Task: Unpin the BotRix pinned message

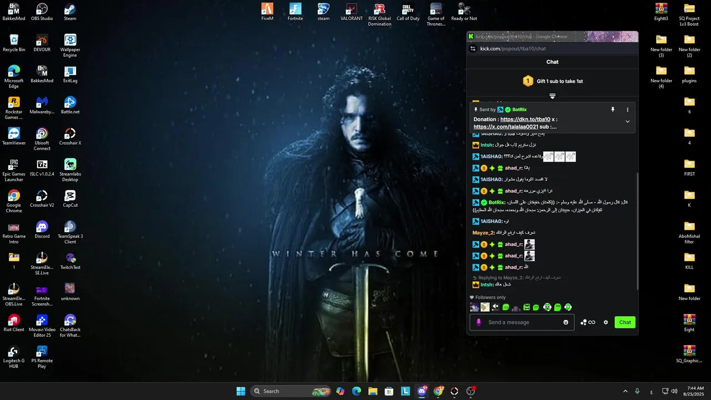Action: [x=613, y=109]
